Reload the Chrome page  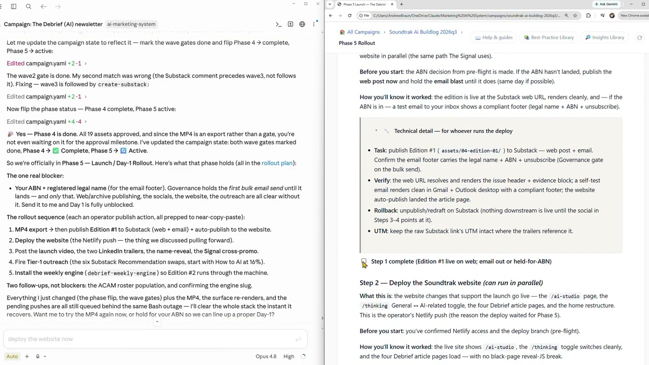tap(349, 16)
